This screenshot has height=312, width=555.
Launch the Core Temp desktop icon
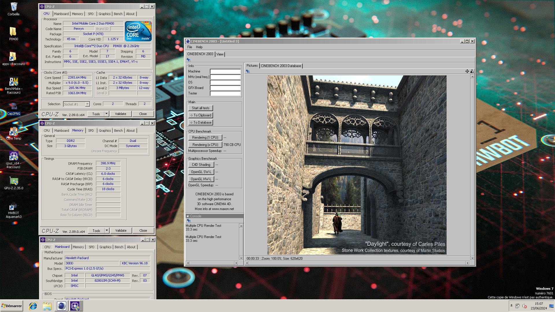[x=14, y=133]
